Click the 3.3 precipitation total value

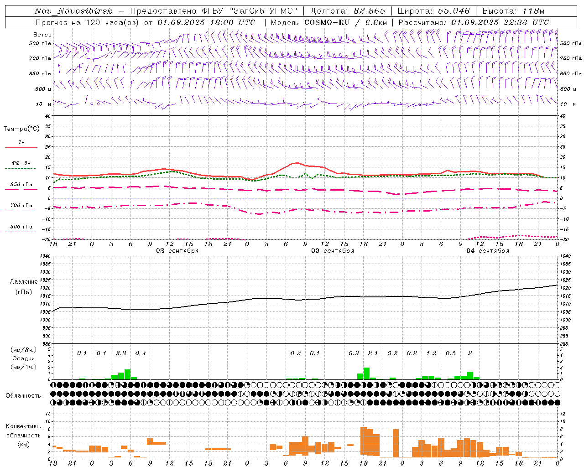121,353
